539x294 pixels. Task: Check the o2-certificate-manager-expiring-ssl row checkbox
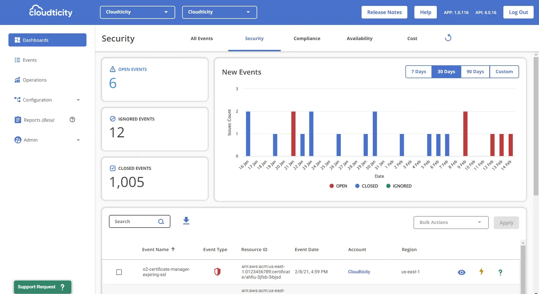(119, 272)
